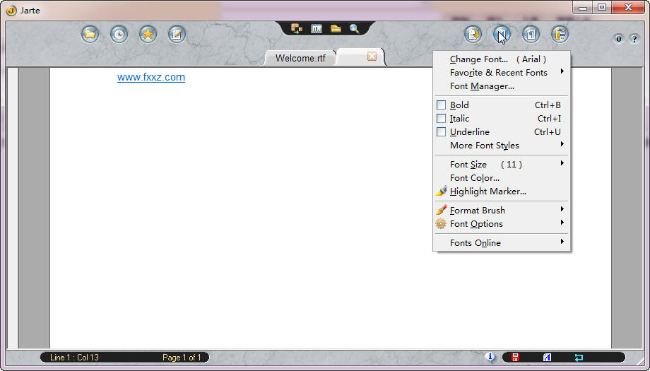Click the boxes icon in the quick bar
The width and height of the screenshot is (650, 371).
[297, 28]
